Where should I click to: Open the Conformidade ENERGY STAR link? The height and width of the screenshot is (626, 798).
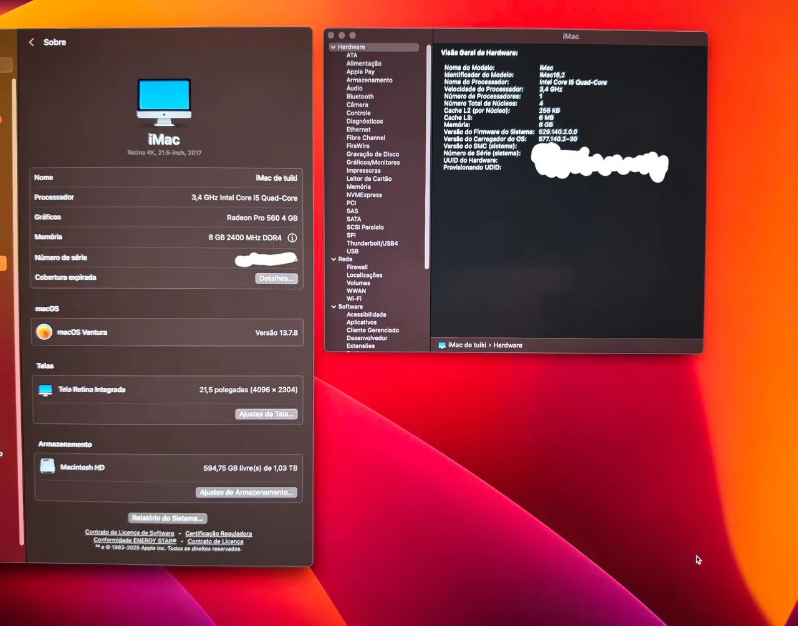point(135,541)
